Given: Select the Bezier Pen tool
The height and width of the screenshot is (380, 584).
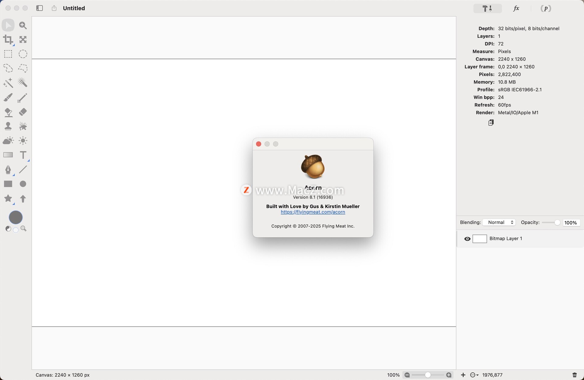Looking at the screenshot, I should click(8, 169).
